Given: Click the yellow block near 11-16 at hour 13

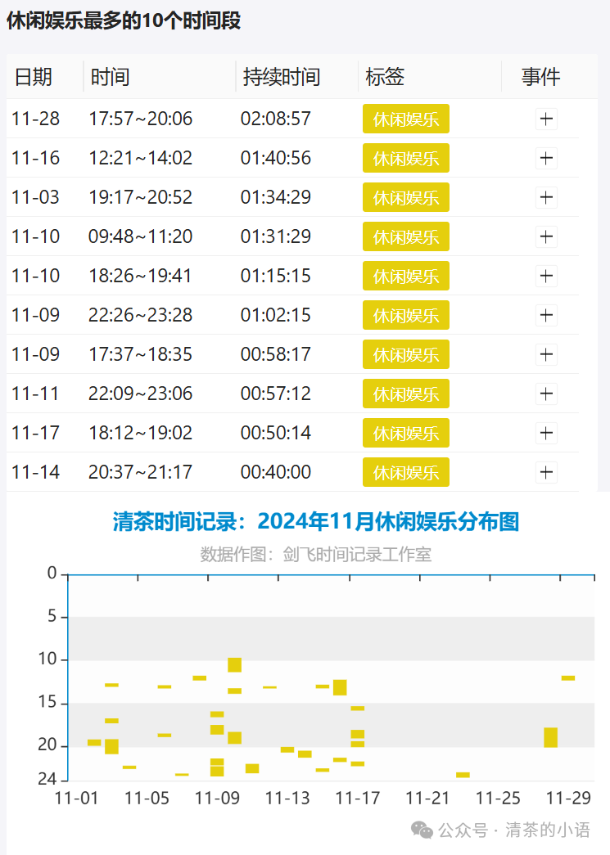Looking at the screenshot, I should (340, 687).
